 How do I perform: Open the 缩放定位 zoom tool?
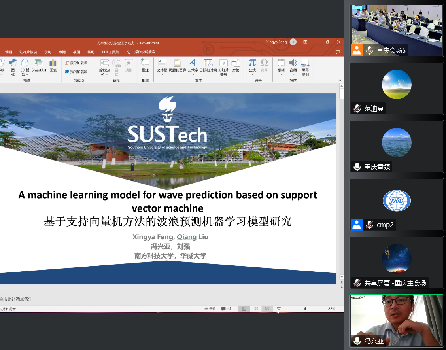coord(104,68)
